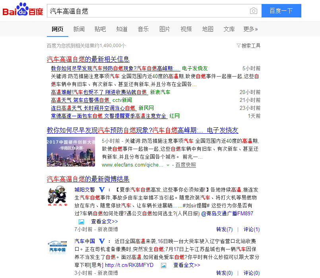Focus the search box containing 汽车高温自燃
The image size is (320, 278).
(x=147, y=11)
